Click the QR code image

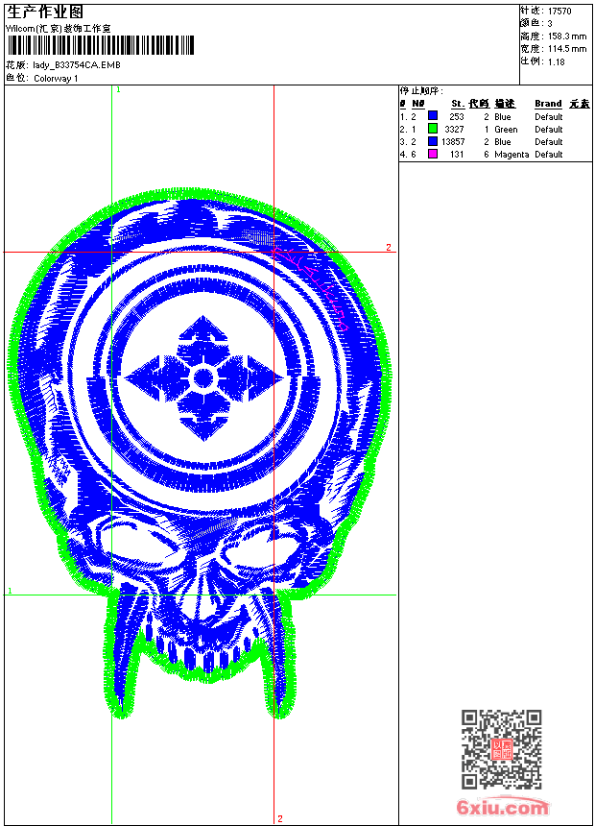(502, 748)
